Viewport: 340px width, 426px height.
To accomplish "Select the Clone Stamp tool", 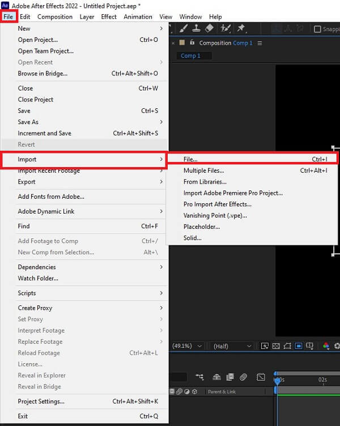I will (196, 28).
